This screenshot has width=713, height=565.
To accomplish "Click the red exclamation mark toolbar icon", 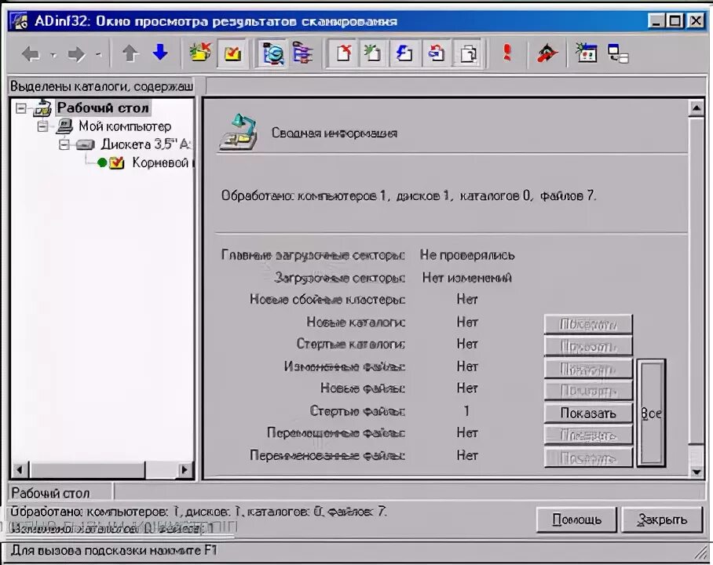I will pos(507,53).
